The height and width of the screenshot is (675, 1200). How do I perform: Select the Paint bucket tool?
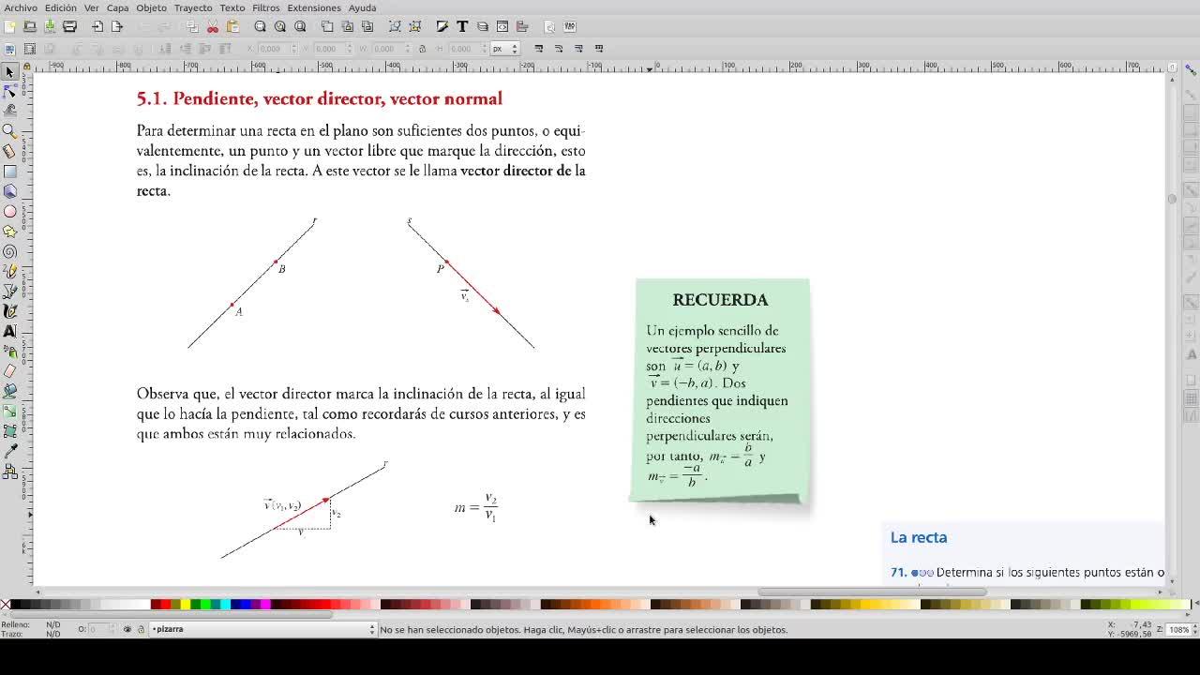tap(10, 391)
